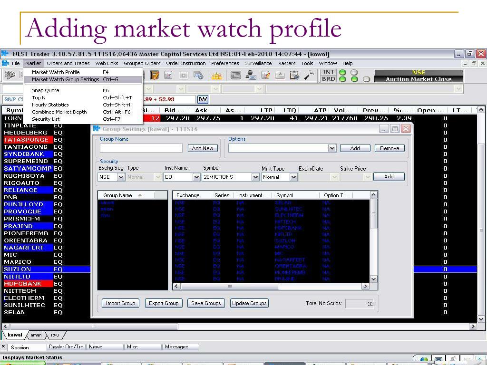Click the Update Groups button
Screen dimensions: 487x365
pos(249,303)
